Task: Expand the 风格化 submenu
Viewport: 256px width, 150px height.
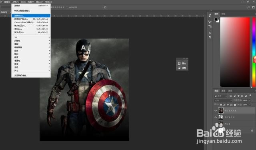Action: click(31, 41)
